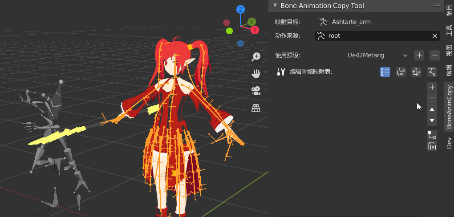This screenshot has width=454, height=217.
Task: Click the clear mappings (x) icon
Action: [432, 146]
